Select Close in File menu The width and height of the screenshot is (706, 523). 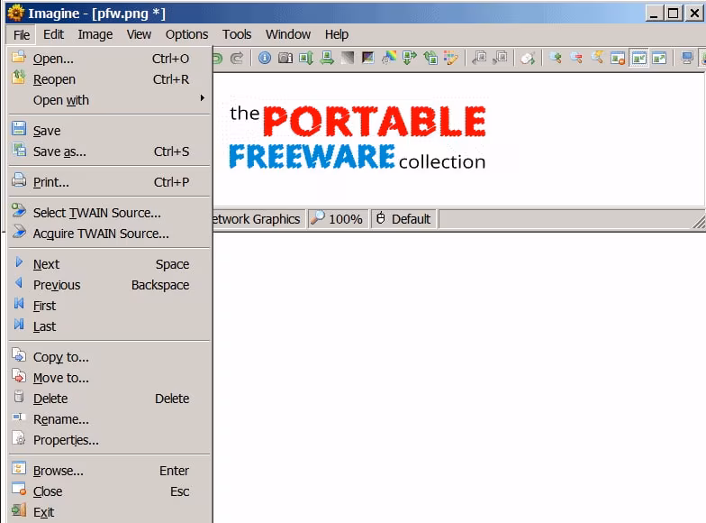pos(110,491)
